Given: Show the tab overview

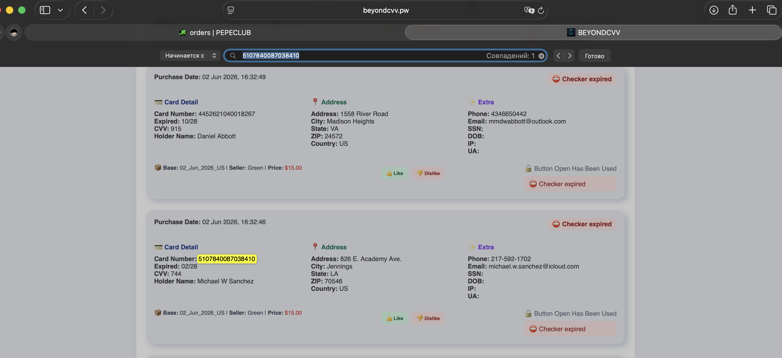Looking at the screenshot, I should (x=771, y=10).
